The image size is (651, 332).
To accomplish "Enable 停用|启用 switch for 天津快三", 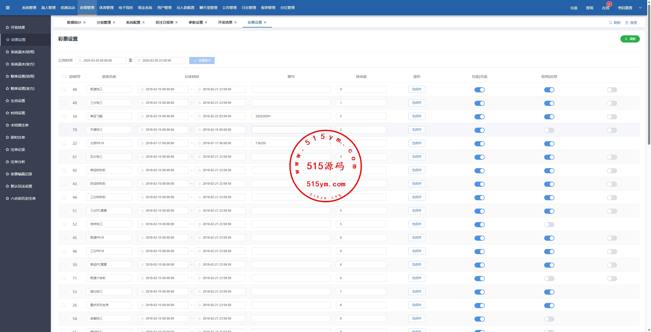I will point(549,130).
